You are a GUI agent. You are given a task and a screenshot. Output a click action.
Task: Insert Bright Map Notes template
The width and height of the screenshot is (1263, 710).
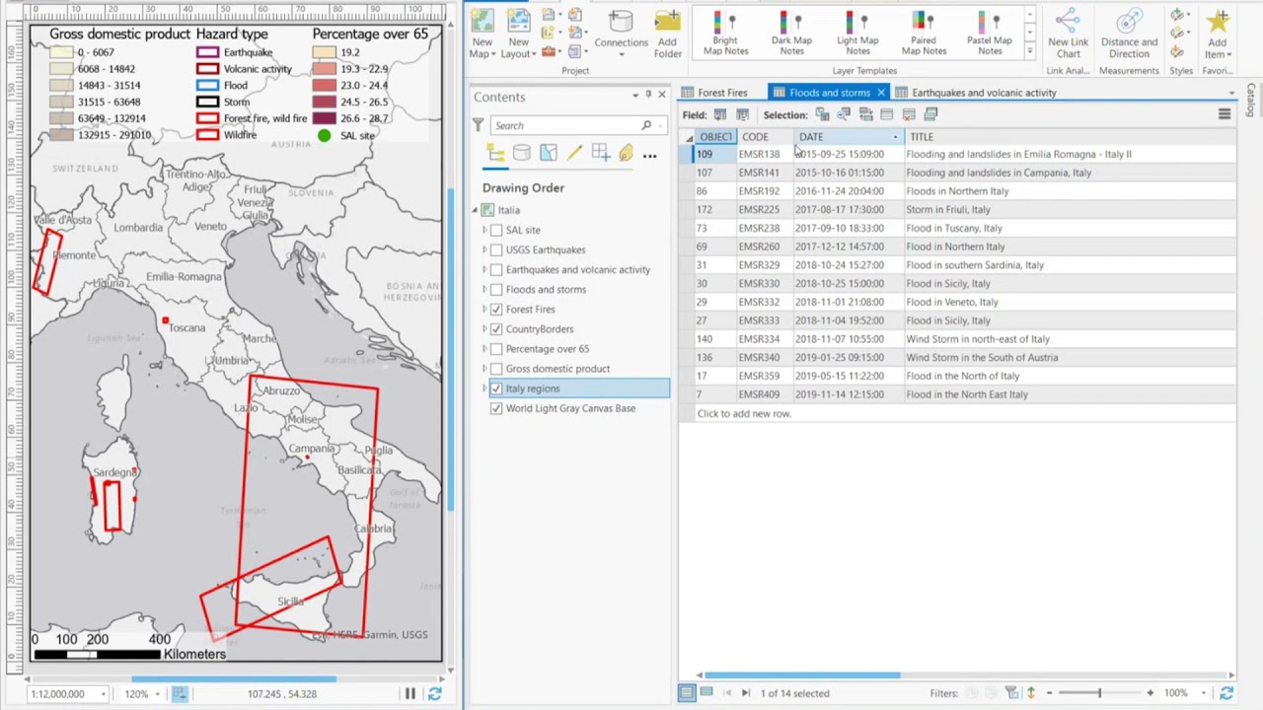click(x=725, y=35)
